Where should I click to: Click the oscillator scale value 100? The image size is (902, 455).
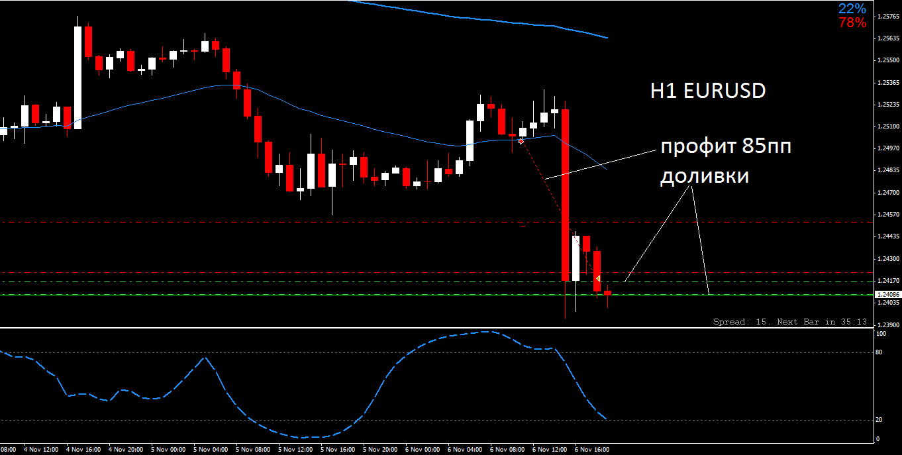(x=881, y=334)
